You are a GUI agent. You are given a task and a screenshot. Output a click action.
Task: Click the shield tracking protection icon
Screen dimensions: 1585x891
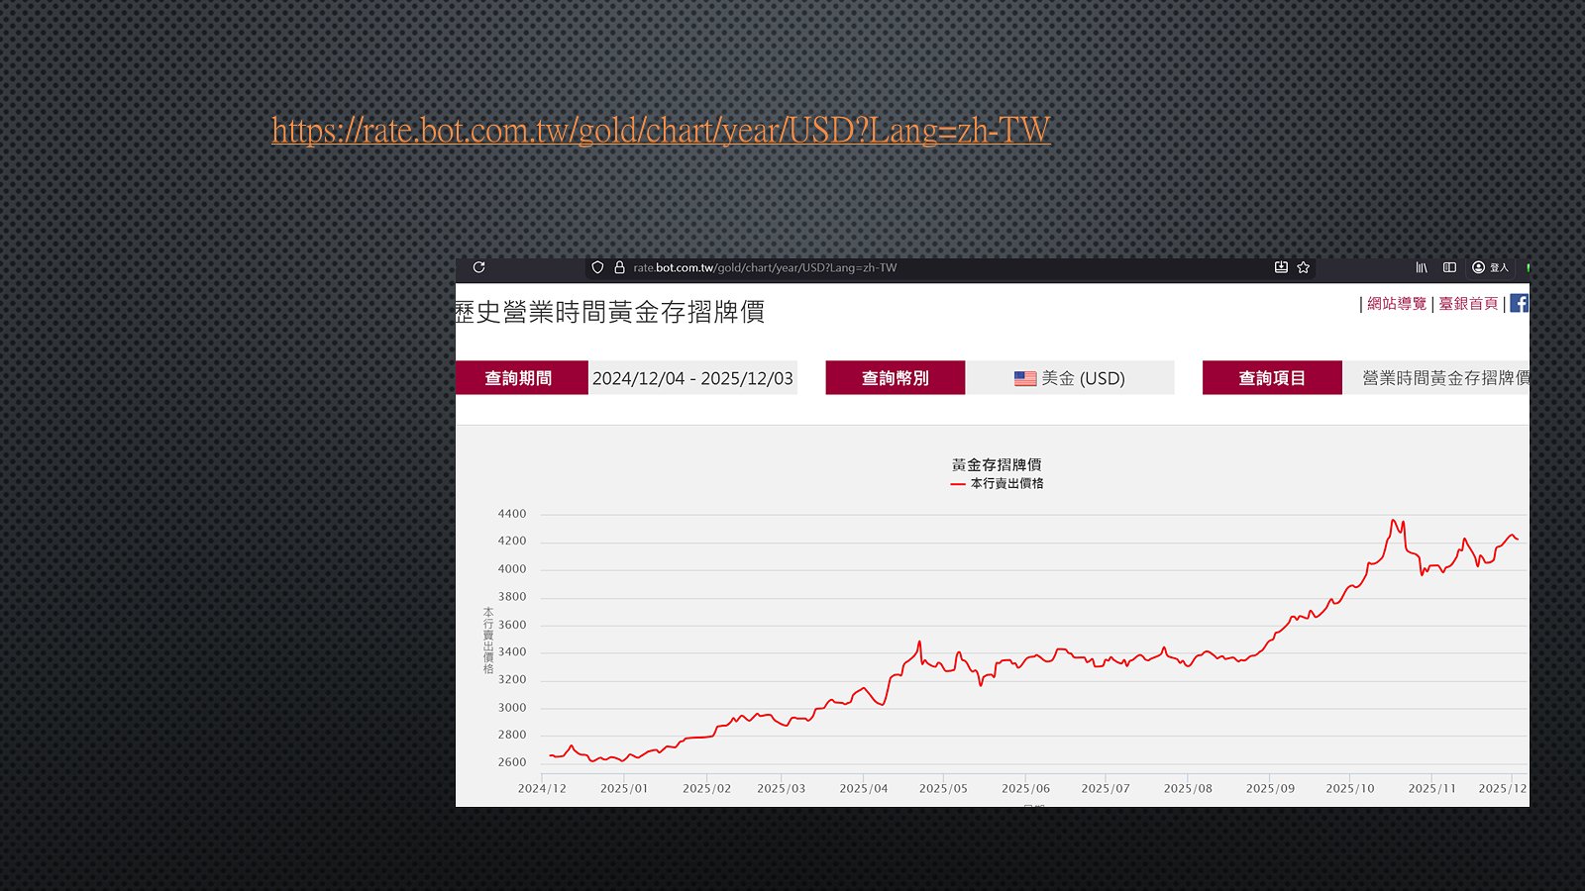[x=597, y=267]
